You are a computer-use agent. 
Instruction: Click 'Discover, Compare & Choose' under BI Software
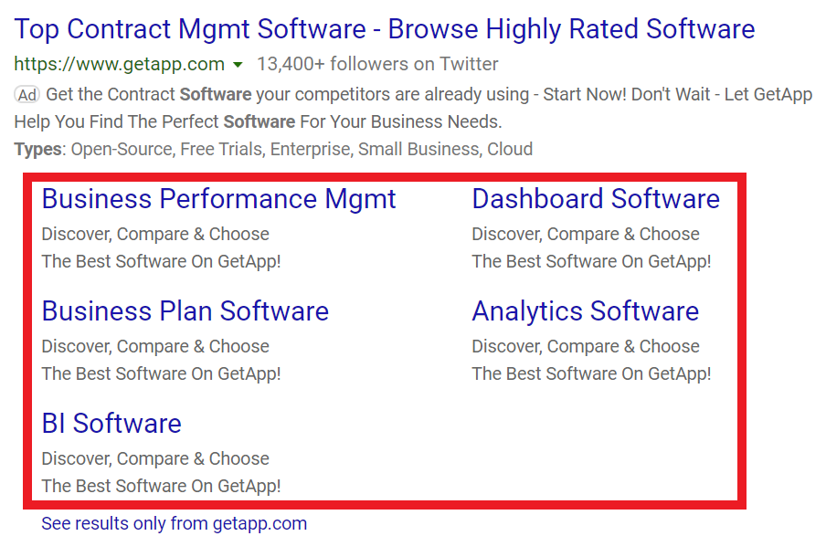coord(155,458)
